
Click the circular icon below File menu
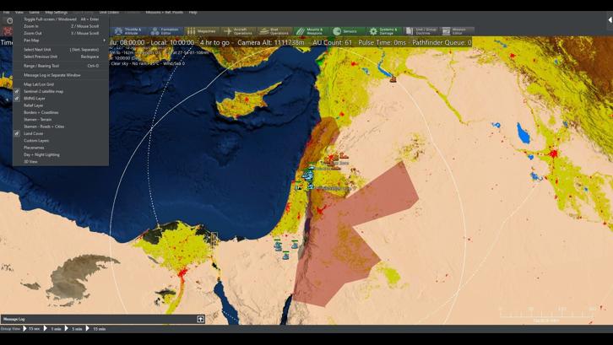pos(10,21)
